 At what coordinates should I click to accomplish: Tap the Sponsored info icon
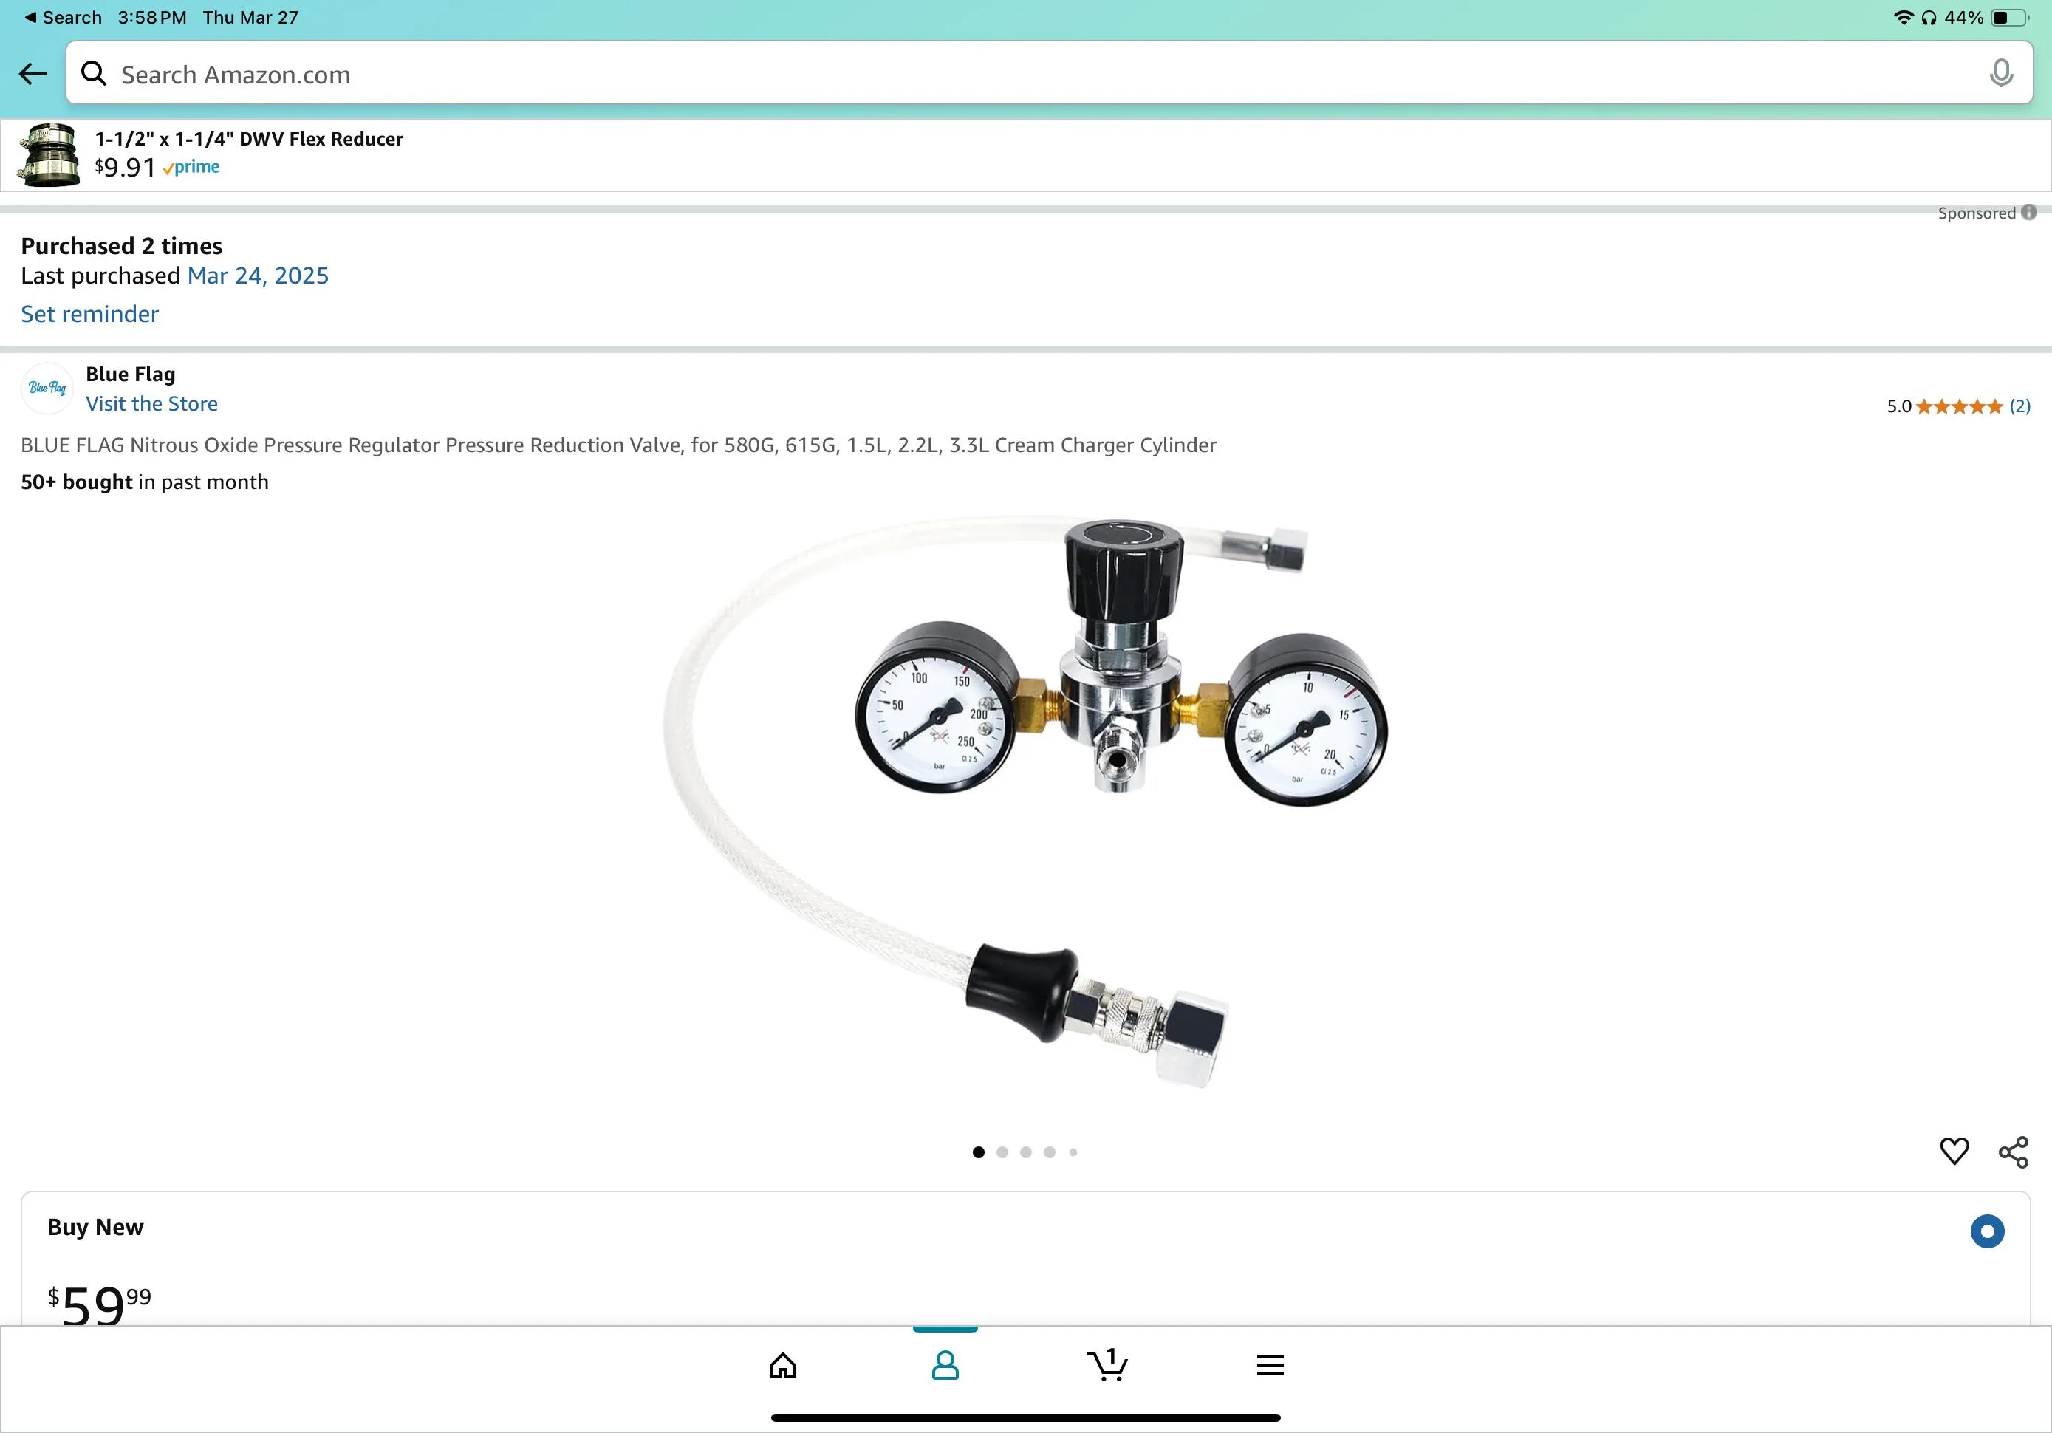point(2029,213)
